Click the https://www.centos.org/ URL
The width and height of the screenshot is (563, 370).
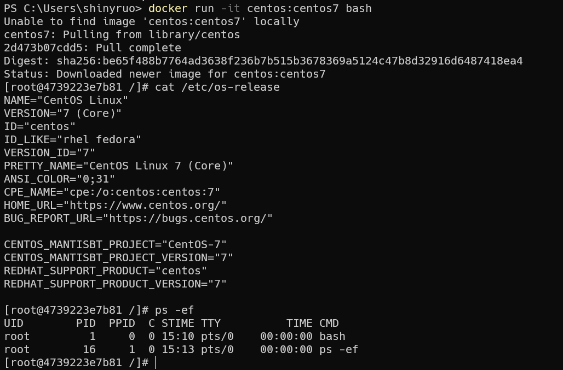click(145, 205)
